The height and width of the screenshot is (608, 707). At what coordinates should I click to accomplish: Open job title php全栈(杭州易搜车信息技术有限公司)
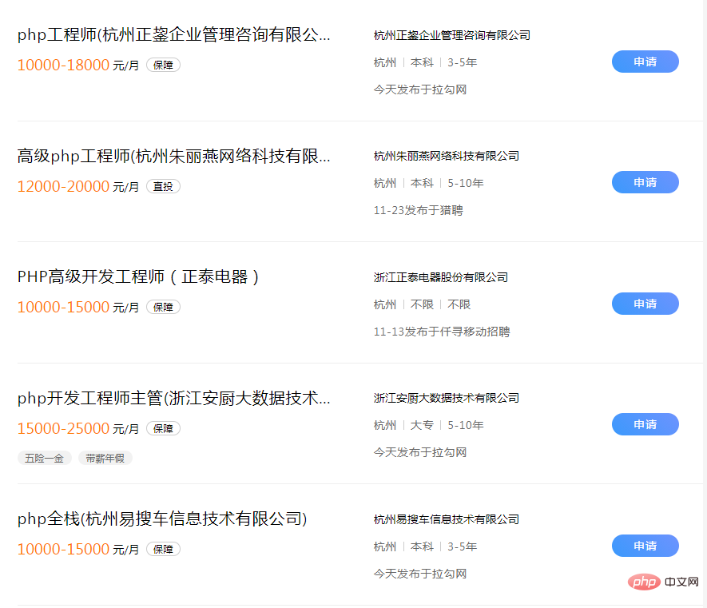tap(162, 519)
